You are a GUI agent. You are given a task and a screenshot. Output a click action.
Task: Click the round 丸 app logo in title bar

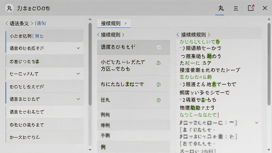click(9, 8)
